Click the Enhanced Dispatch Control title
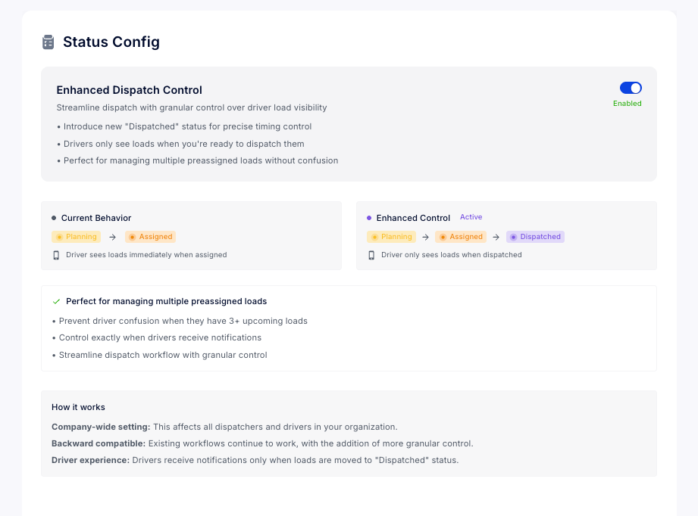The width and height of the screenshot is (698, 516). [x=129, y=90]
